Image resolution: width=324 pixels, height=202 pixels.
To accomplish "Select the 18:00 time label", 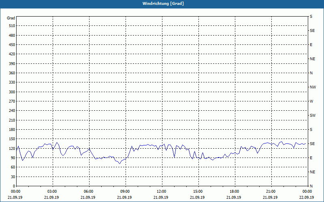I will point(234,191).
